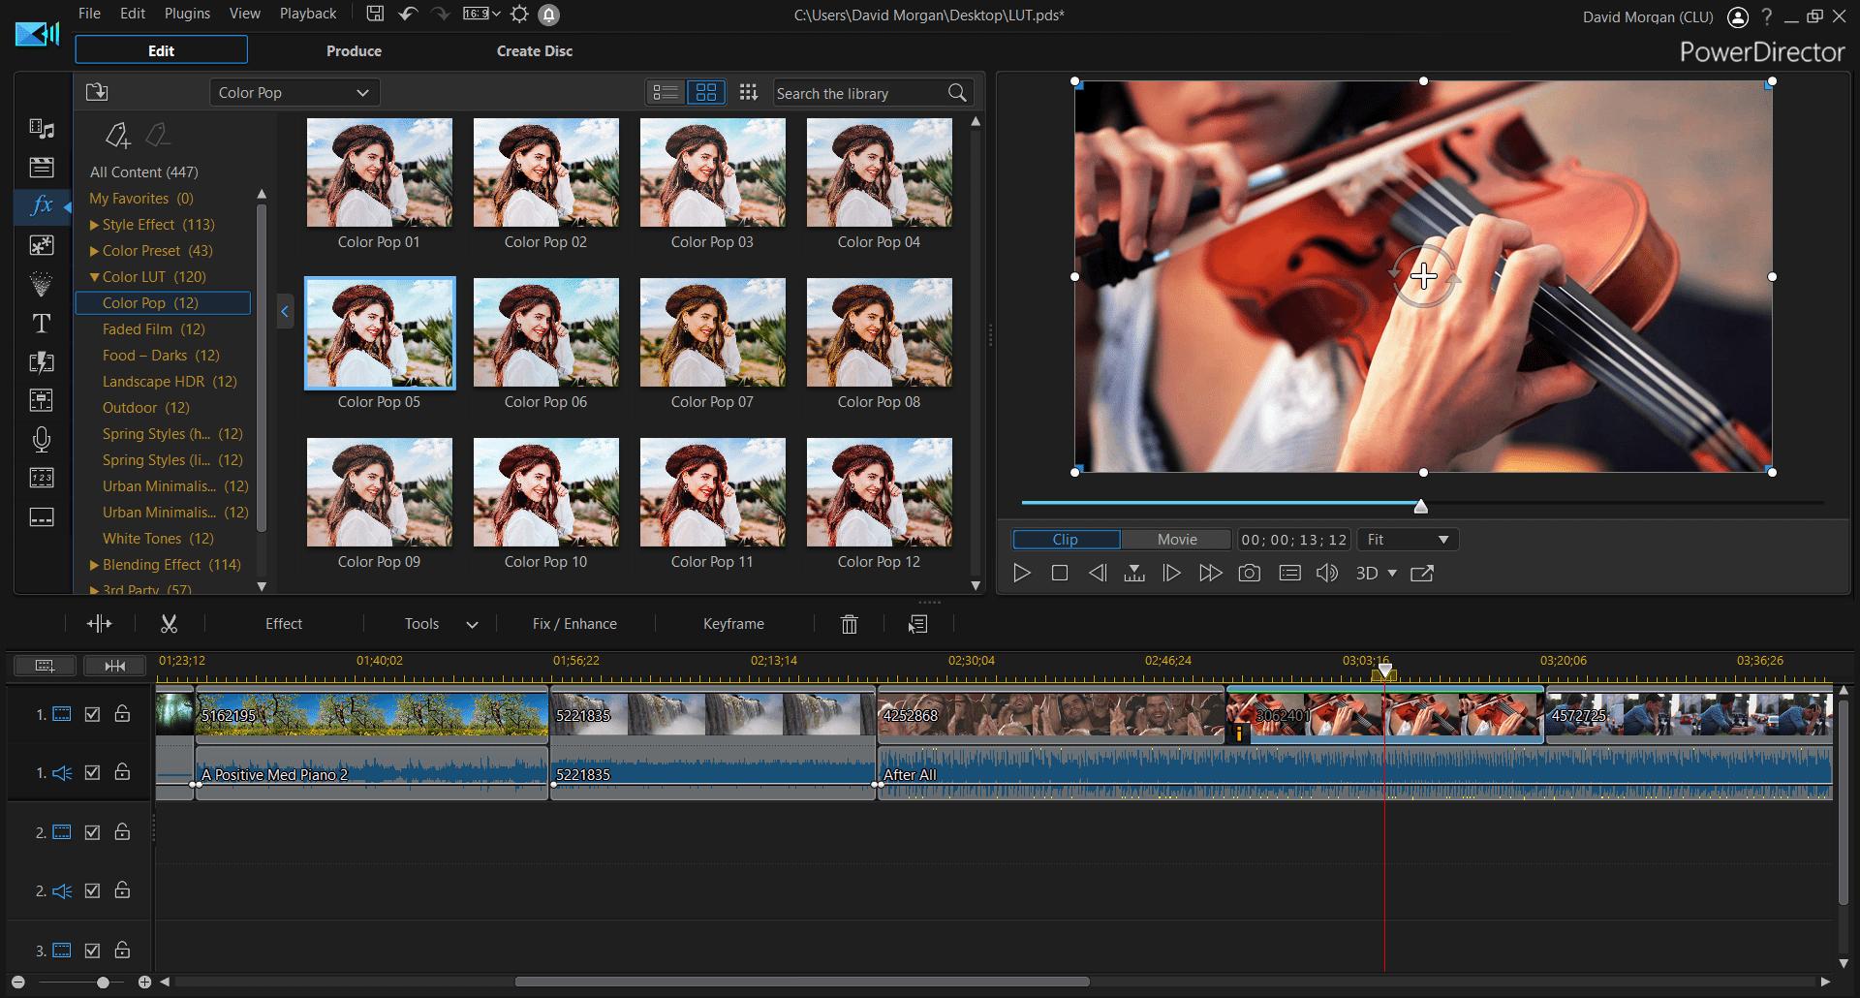The height and width of the screenshot is (998, 1860).
Task: Toggle video track 2 enable checkbox
Action: tap(92, 831)
